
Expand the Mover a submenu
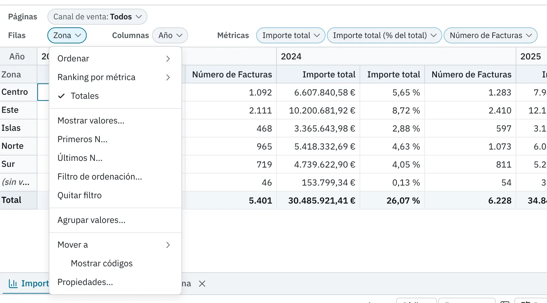tap(115, 245)
